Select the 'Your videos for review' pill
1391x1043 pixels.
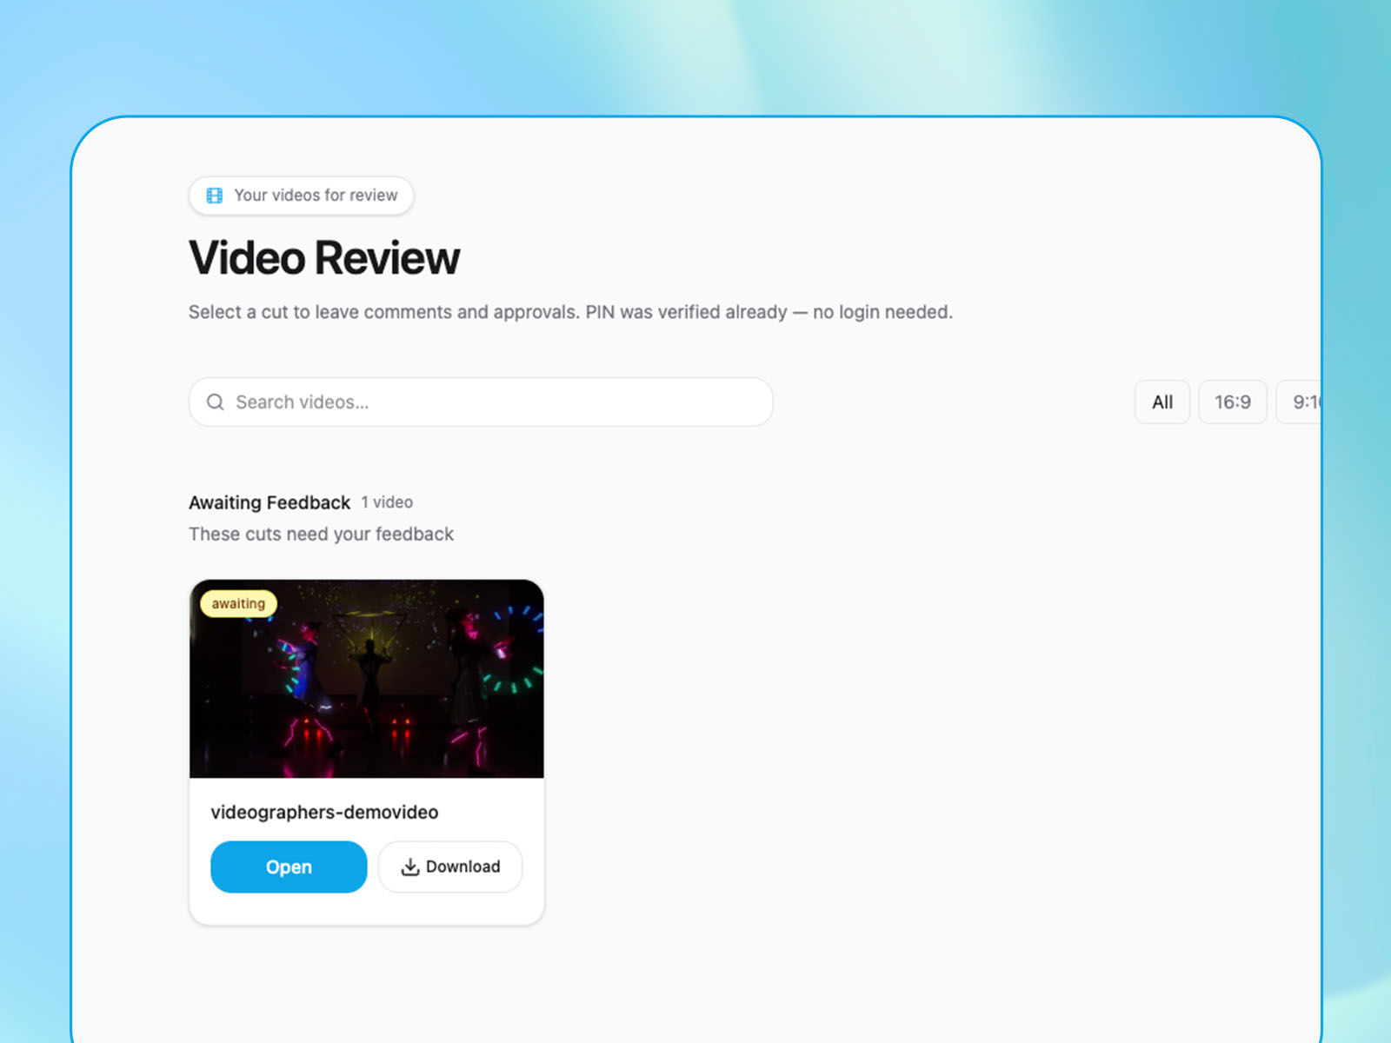click(x=301, y=195)
